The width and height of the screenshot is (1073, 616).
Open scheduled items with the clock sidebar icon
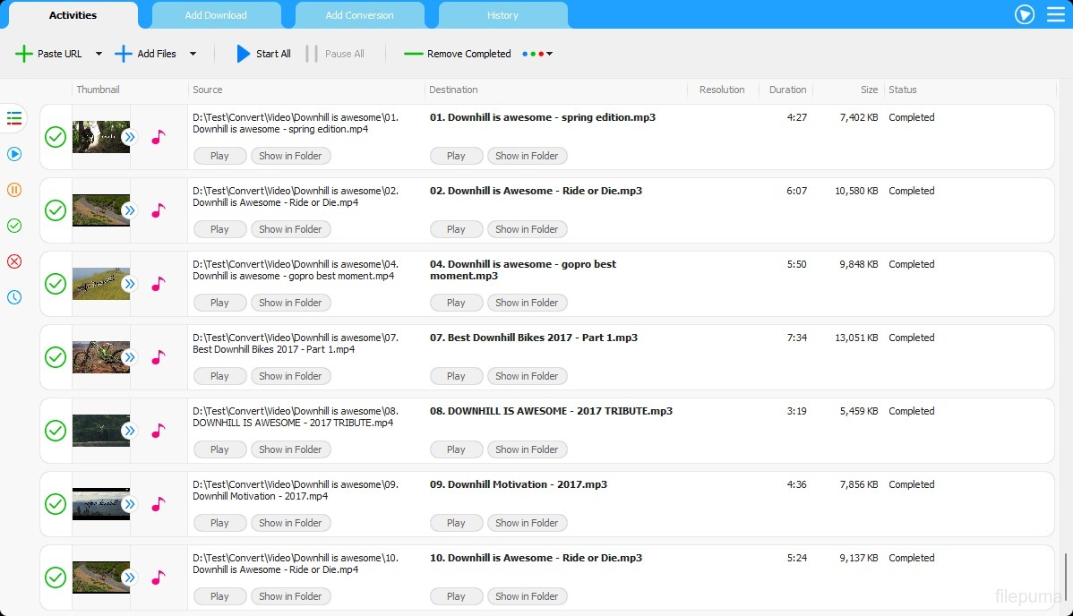click(x=14, y=297)
